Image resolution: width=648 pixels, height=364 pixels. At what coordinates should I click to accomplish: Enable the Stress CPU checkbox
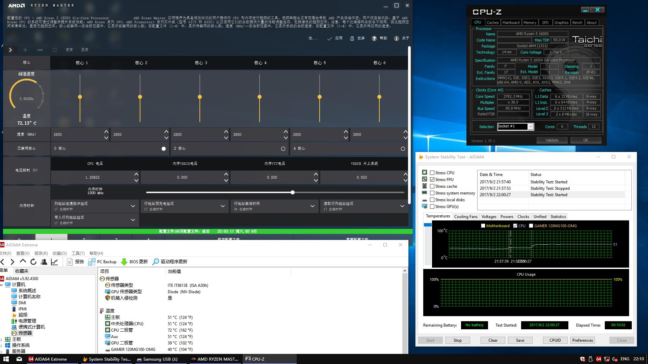(x=432, y=173)
